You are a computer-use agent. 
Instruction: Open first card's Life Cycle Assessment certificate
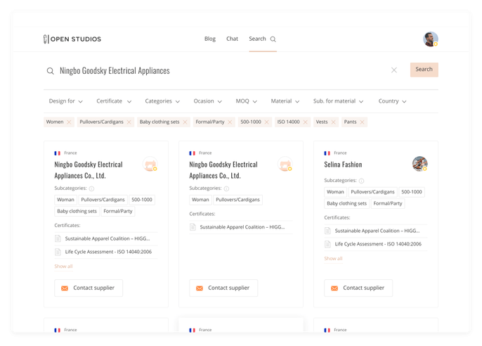pyautogui.click(x=105, y=252)
